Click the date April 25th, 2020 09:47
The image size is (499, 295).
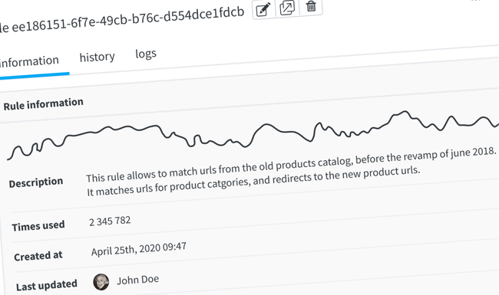point(139,249)
